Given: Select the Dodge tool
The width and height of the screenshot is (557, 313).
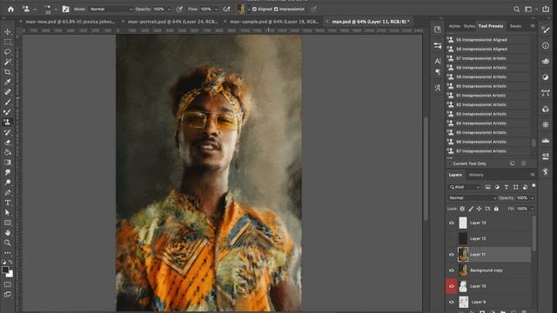Looking at the screenshot, I should pos(8,183).
